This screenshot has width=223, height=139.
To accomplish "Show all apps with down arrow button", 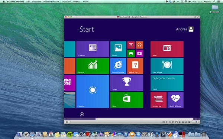I will (82, 114).
